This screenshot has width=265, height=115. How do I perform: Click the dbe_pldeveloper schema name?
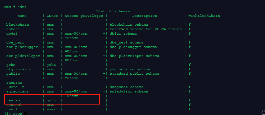(x=23, y=56)
